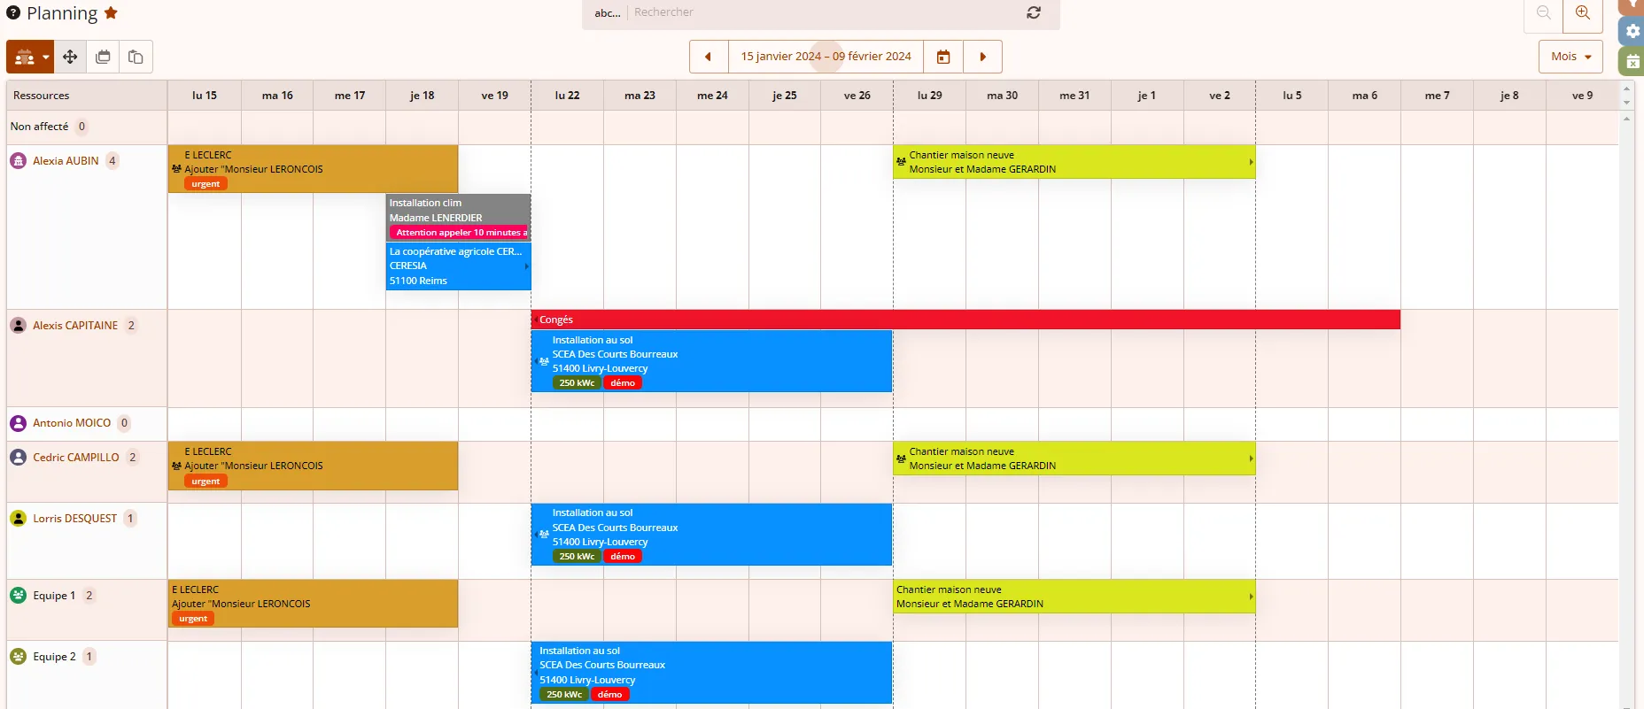Go to the previous period arrow
The width and height of the screenshot is (1644, 709).
[708, 57]
